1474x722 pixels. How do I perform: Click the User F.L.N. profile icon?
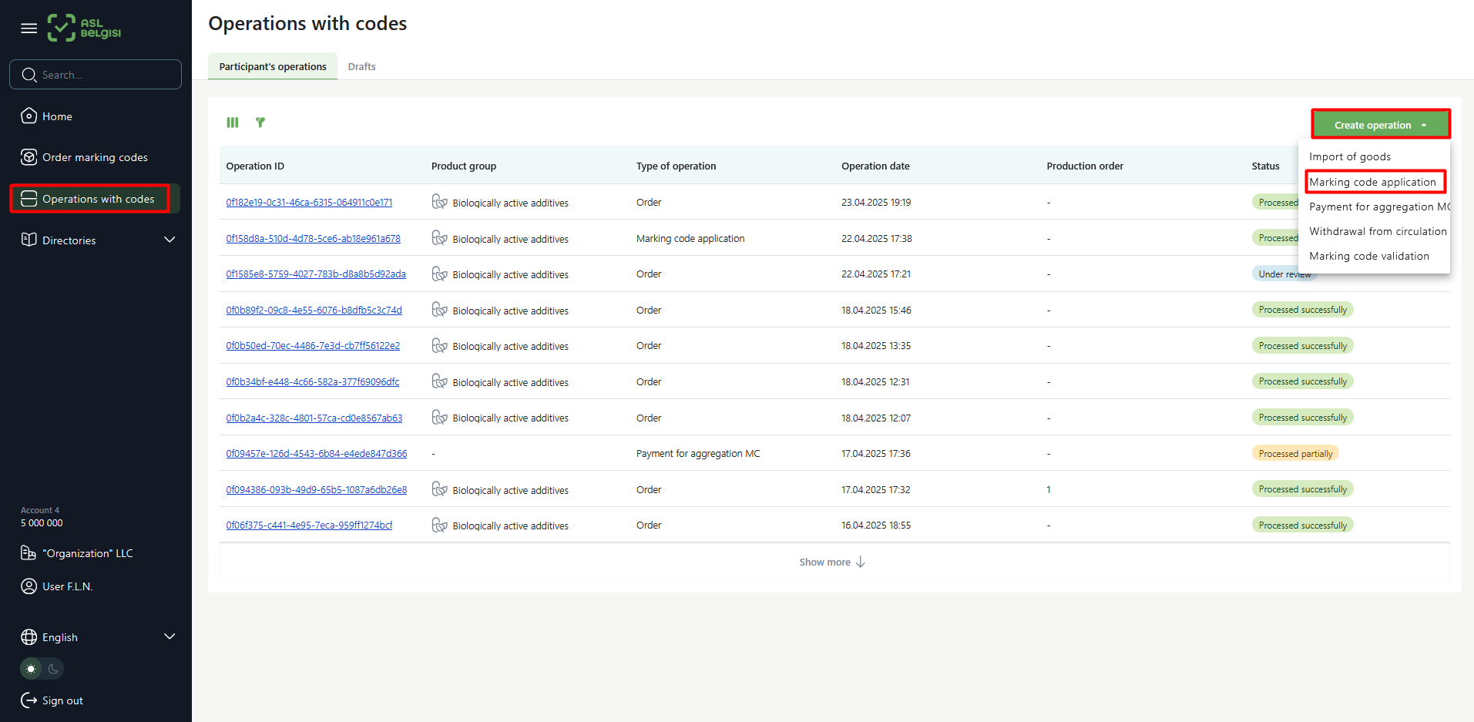[x=29, y=586]
